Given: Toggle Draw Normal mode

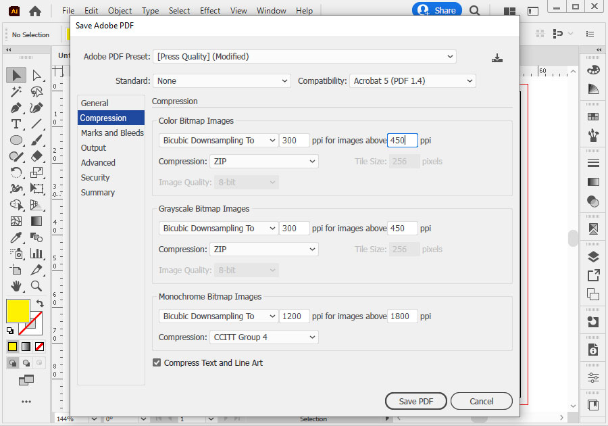Looking at the screenshot, I should point(13,362).
